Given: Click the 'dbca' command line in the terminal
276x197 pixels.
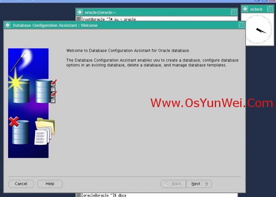Looking at the screenshot, I should coord(103,195).
